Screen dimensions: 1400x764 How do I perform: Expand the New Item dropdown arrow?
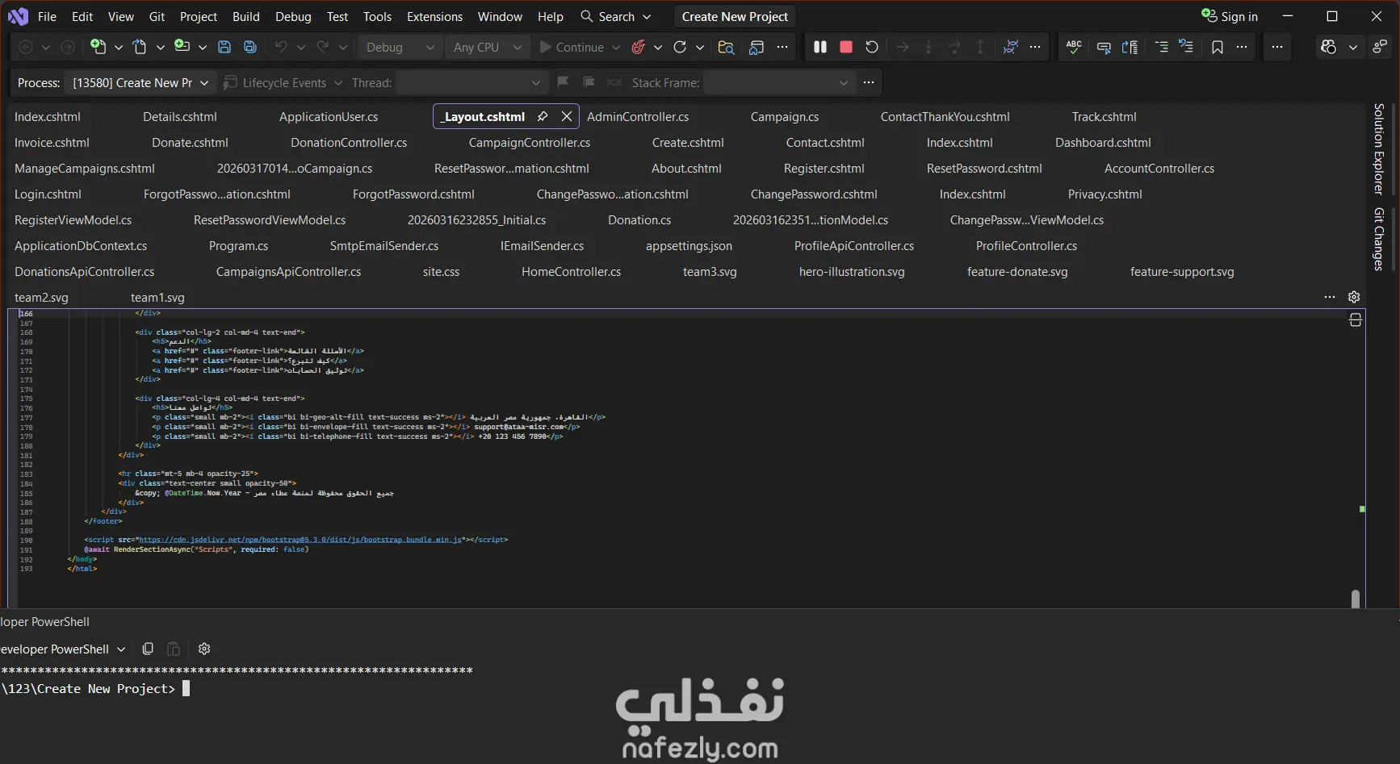[x=119, y=47]
